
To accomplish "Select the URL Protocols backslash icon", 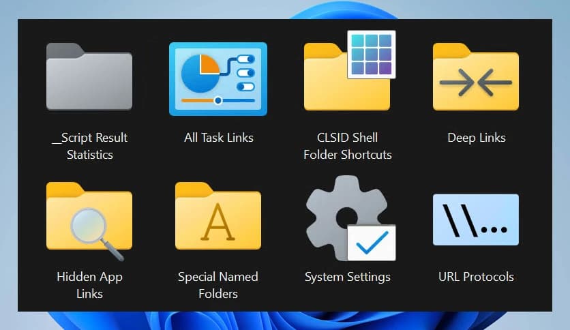I will [x=476, y=220].
